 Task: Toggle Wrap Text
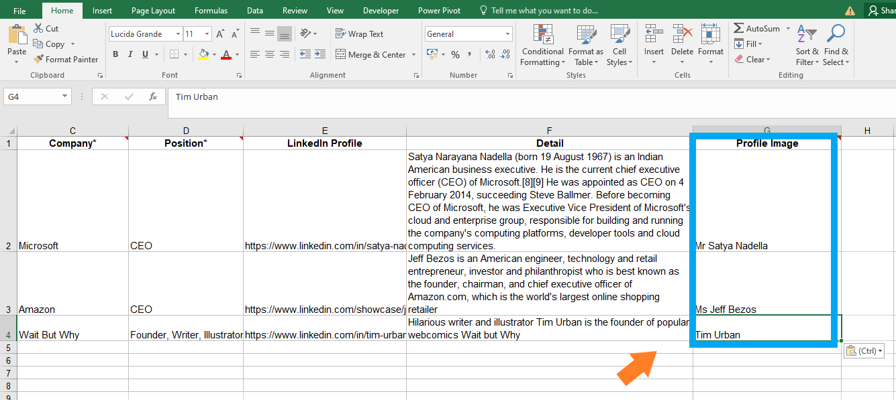359,34
